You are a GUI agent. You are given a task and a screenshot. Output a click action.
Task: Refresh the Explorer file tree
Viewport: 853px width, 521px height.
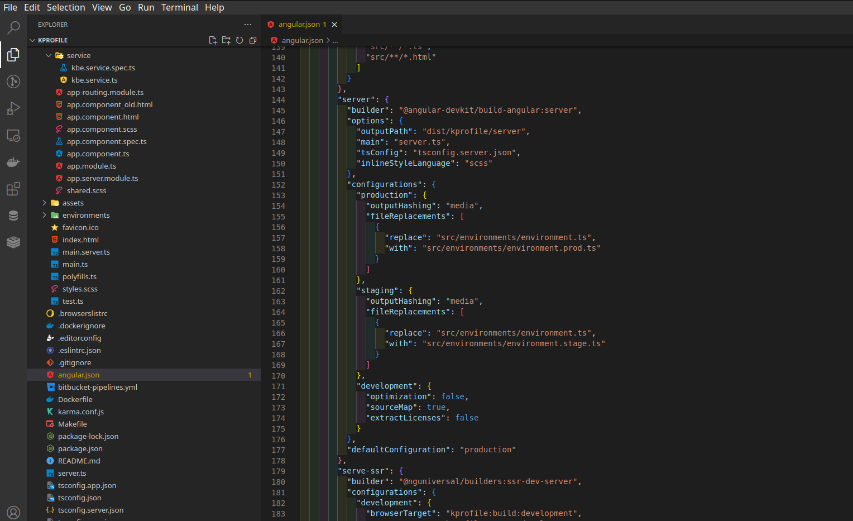[x=239, y=40]
